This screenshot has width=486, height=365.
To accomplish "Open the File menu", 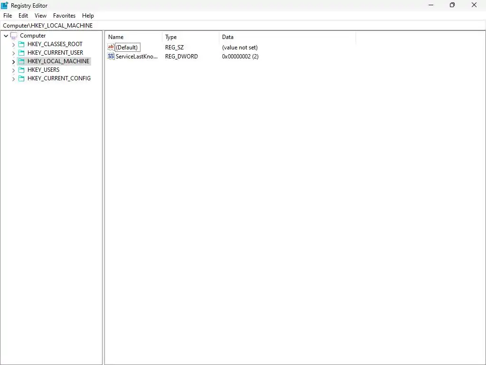I will 8,16.
